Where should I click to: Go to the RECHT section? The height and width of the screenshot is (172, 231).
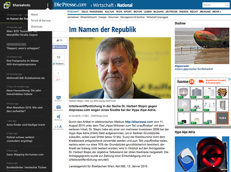194,12
